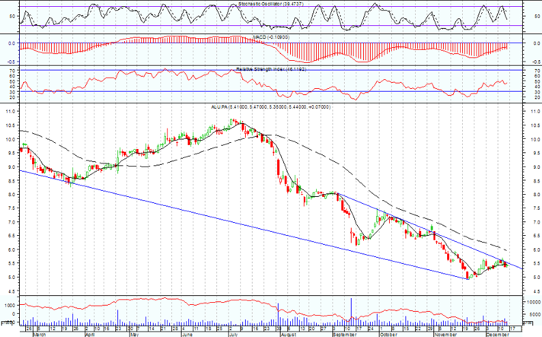This screenshot has width=542, height=337.
Task: Click the 1000 value on volume panel
Action: pos(10,305)
